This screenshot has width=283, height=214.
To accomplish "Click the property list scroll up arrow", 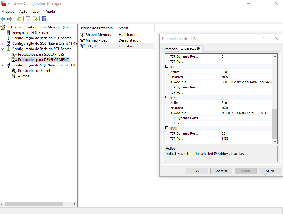I will tap(275, 56).
